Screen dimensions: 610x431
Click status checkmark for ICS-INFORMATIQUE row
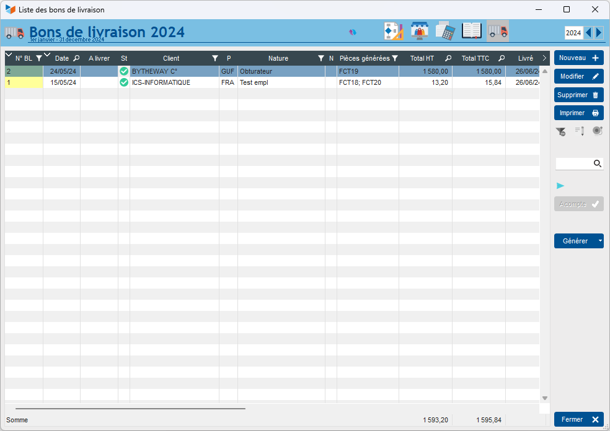point(124,82)
